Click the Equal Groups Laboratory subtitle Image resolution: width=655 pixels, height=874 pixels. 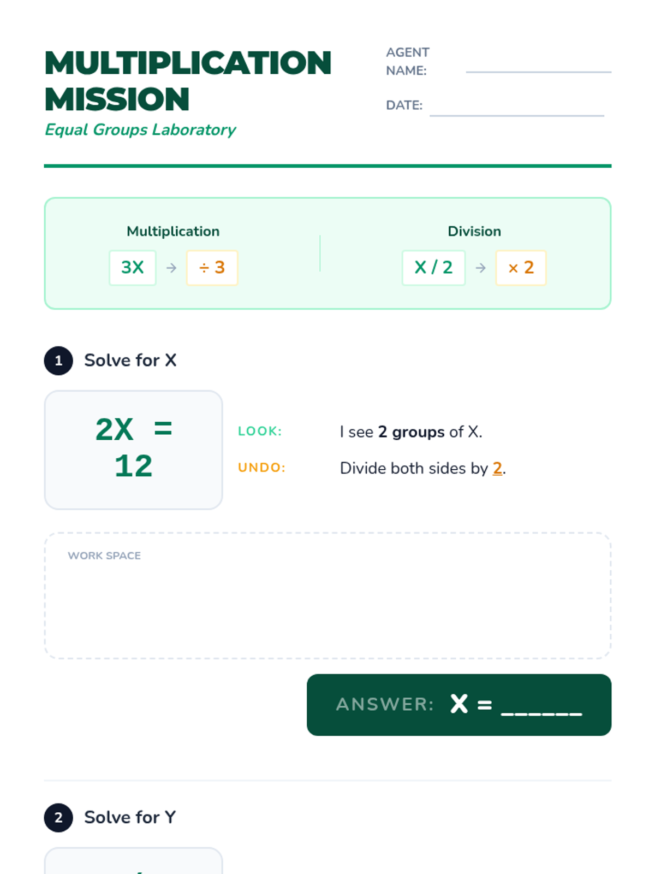point(140,130)
